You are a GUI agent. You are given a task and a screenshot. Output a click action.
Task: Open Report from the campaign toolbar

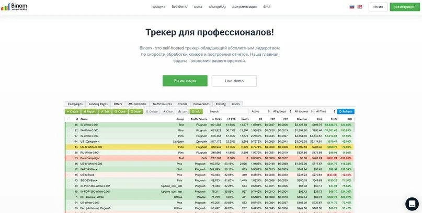[x=89, y=111]
